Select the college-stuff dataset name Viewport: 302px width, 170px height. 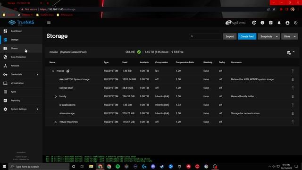(x=66, y=88)
